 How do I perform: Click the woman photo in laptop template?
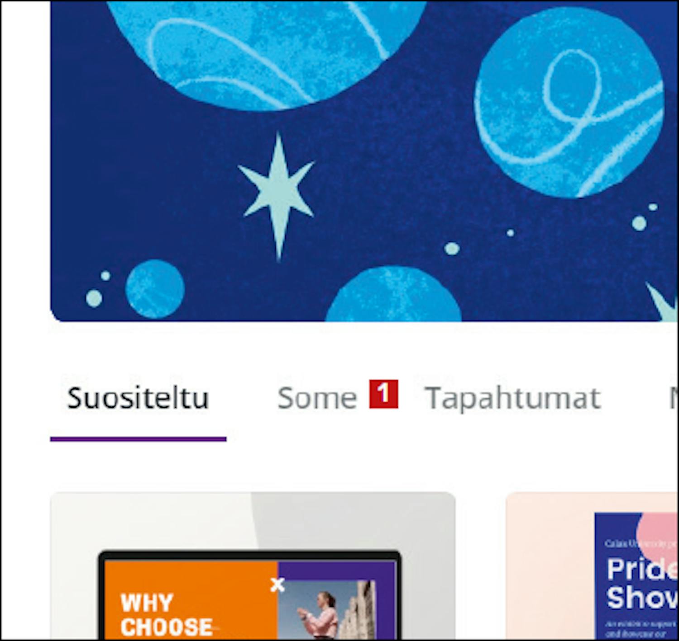(x=326, y=610)
